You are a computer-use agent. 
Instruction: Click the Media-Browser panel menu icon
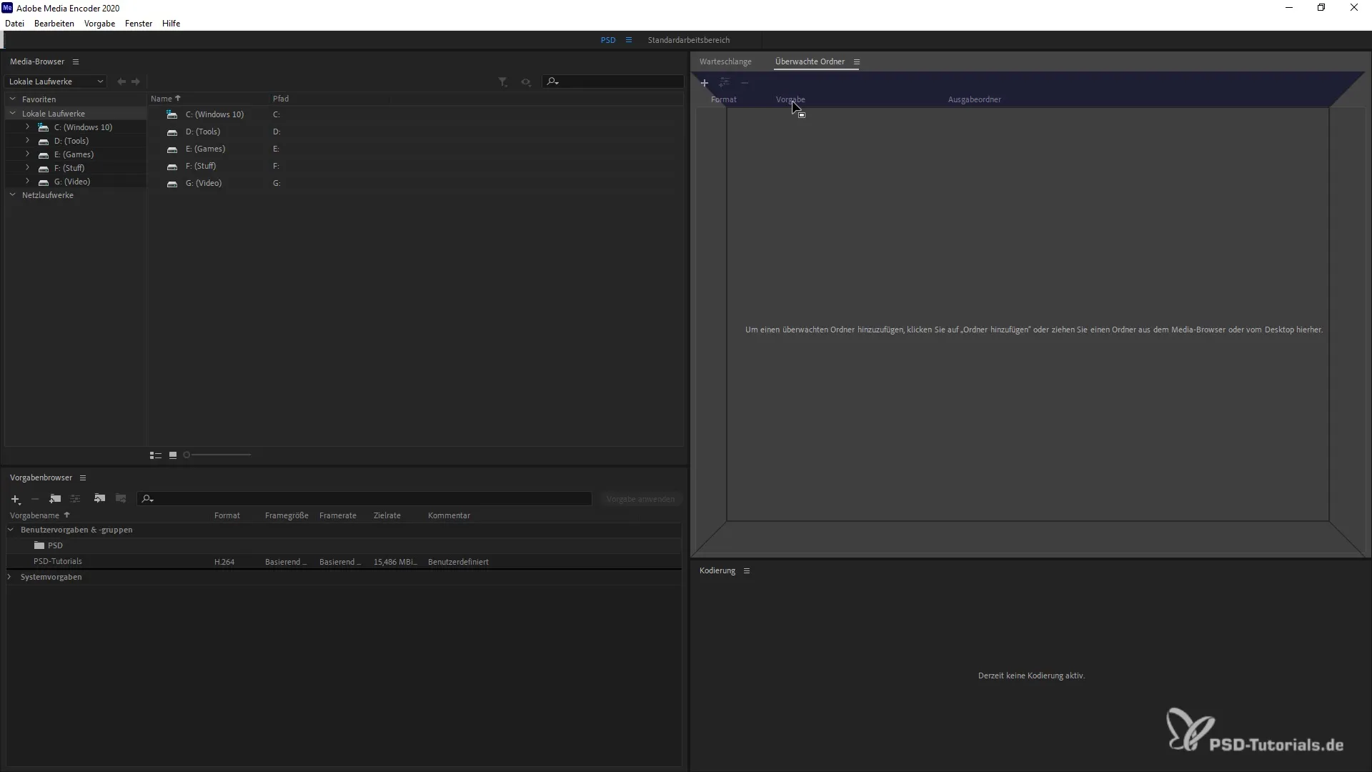[x=76, y=62]
